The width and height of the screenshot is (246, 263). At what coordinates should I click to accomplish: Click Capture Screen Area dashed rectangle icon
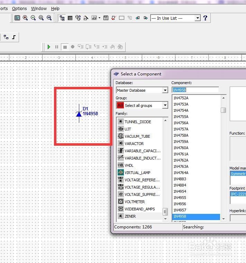tap(121, 18)
